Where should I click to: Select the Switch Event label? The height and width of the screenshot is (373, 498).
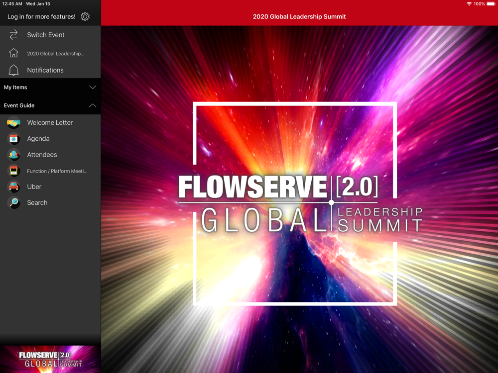[46, 35]
